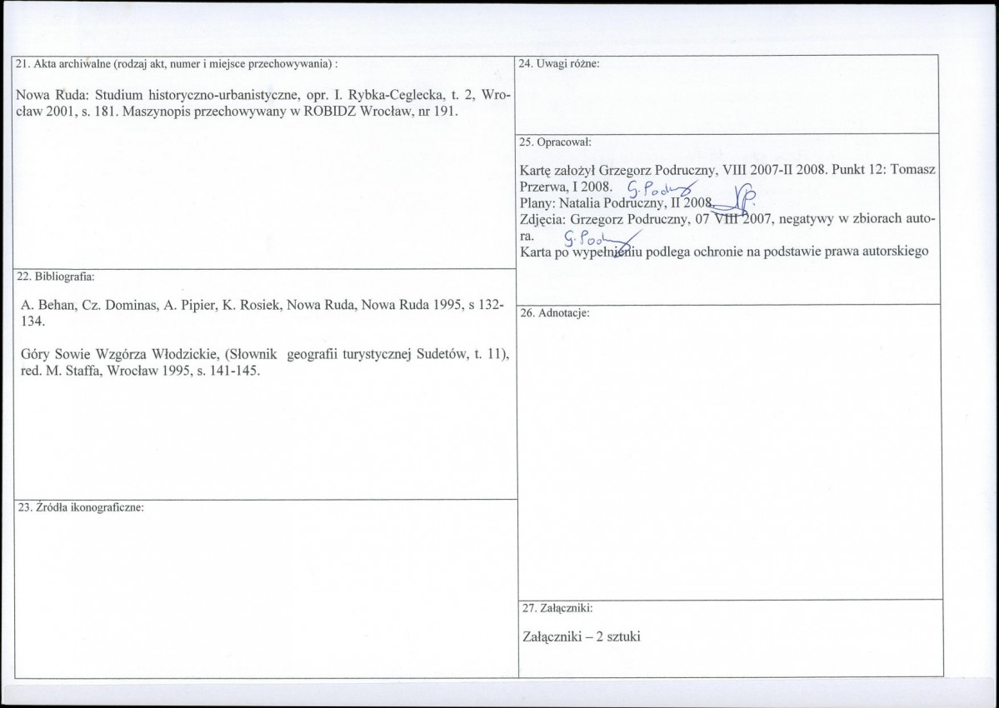The width and height of the screenshot is (999, 708).
Task: Select the 'A. Behan, Cz. Dominas' bibliography entry
Action: [x=262, y=312]
